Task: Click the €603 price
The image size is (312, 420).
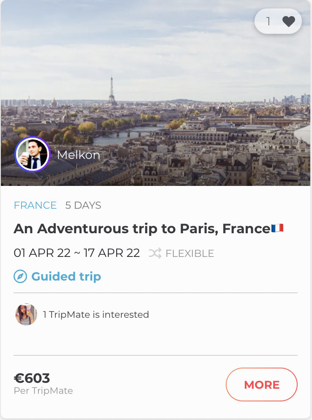Action: tap(32, 378)
